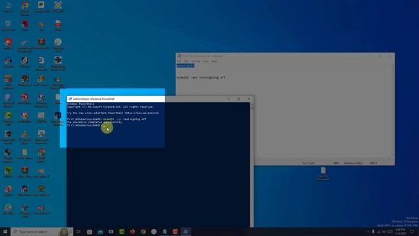Switch to PowerShell via its taskbar icon
Screen dimensions: 419x236
tap(186, 231)
